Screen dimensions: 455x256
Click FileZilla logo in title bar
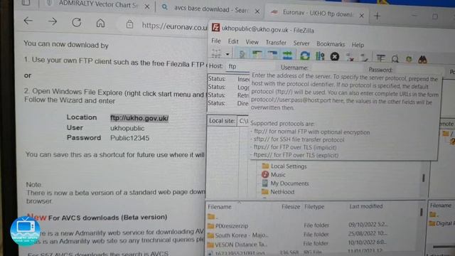point(215,28)
